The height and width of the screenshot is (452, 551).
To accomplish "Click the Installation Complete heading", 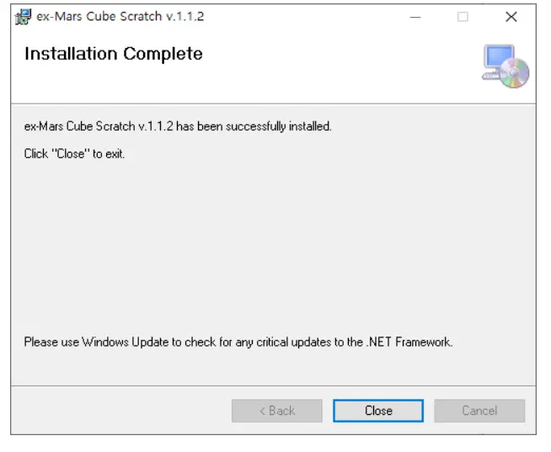I will [113, 54].
